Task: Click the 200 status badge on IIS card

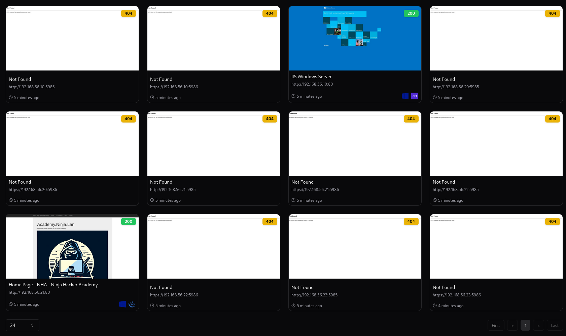Action: (x=411, y=13)
